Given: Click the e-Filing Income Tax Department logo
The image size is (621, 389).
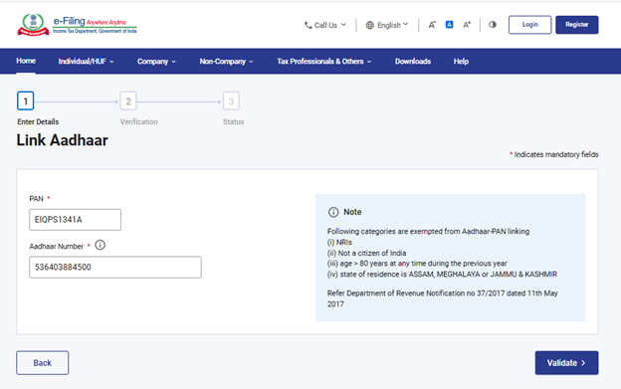Looking at the screenshot, I should coord(77,25).
